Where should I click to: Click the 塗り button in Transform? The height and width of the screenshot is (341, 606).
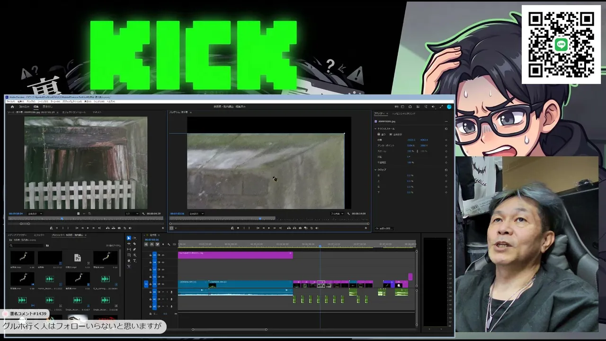tap(383, 135)
